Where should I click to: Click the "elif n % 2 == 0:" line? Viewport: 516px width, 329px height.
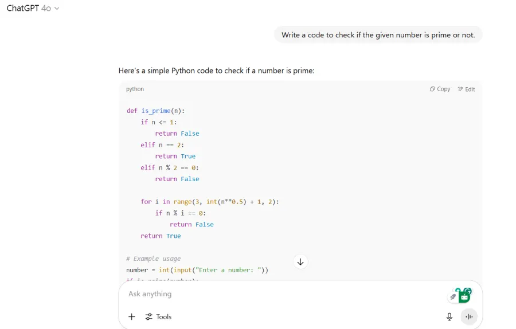point(170,167)
